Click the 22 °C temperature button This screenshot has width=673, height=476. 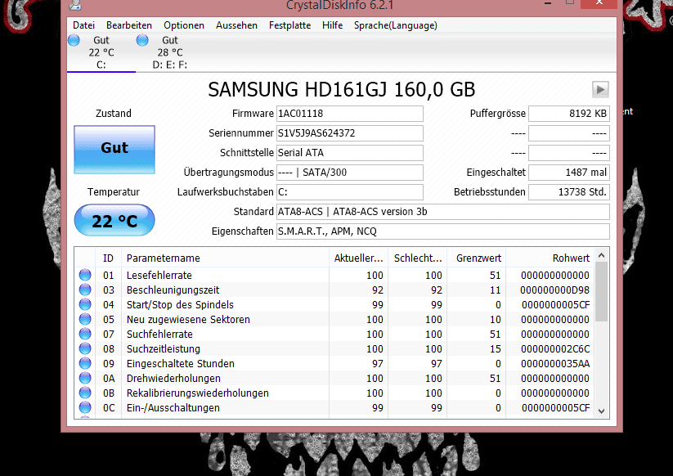pyautogui.click(x=114, y=220)
